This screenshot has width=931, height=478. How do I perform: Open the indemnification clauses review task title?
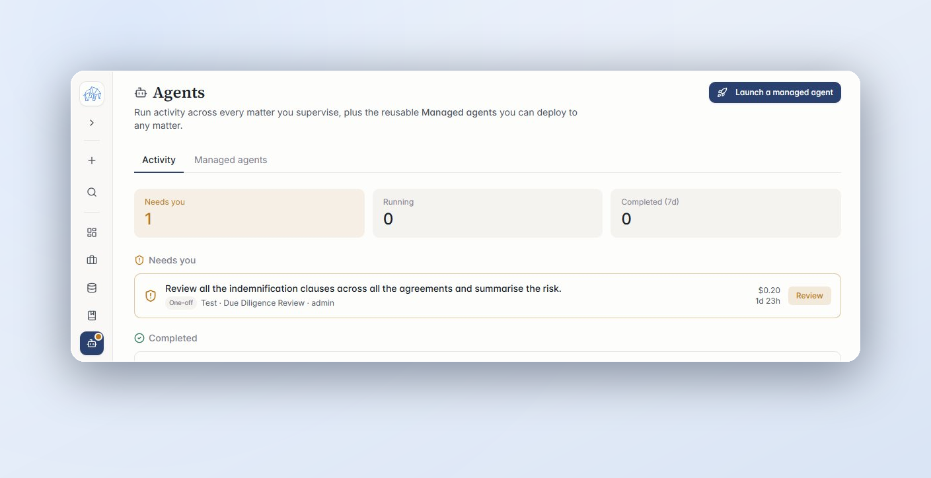(x=363, y=289)
